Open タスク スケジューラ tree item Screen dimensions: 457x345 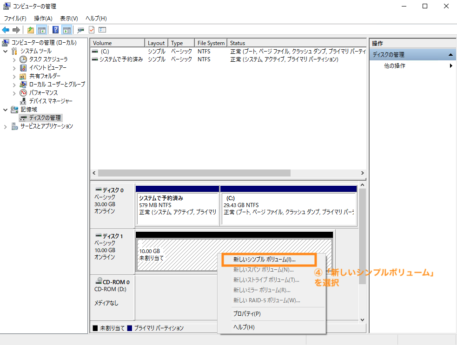pyautogui.click(x=48, y=59)
